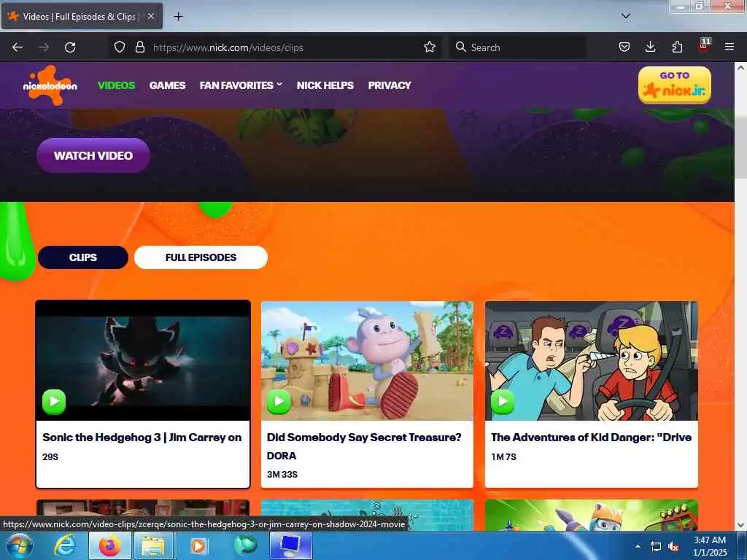Click the Dora beach sandcastle thumbnail
Screen dimensions: 747x560
(368, 360)
